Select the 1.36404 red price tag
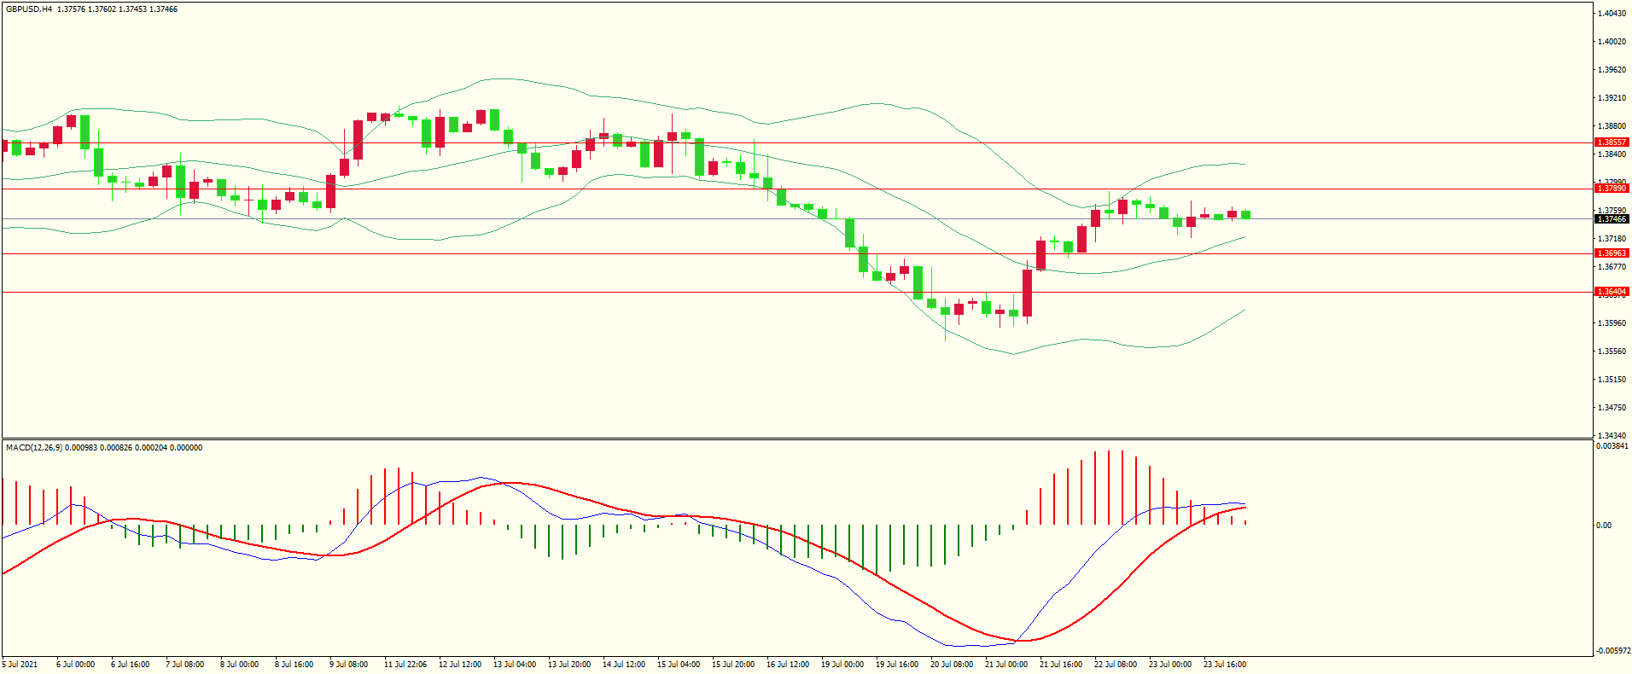The width and height of the screenshot is (1632, 674). 1612,292
